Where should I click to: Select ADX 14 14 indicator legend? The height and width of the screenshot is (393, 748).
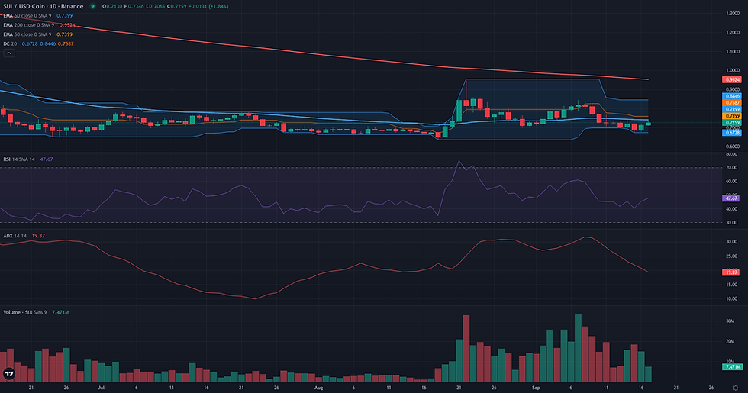(x=24, y=236)
